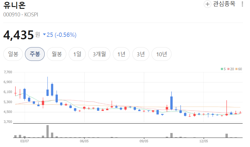Viewport: 250px width, 147px height.
Task: Click the 3,700 price axis label
Action: point(8,122)
